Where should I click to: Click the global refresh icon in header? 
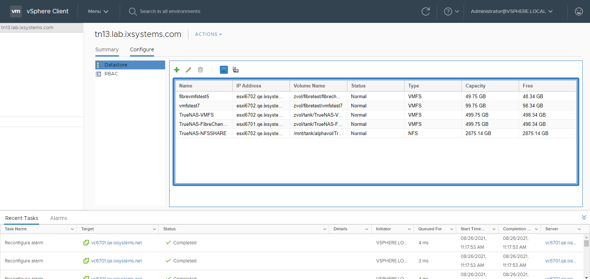tap(426, 11)
